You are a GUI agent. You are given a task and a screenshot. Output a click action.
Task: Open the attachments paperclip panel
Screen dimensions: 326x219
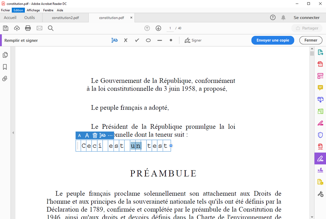5,79
